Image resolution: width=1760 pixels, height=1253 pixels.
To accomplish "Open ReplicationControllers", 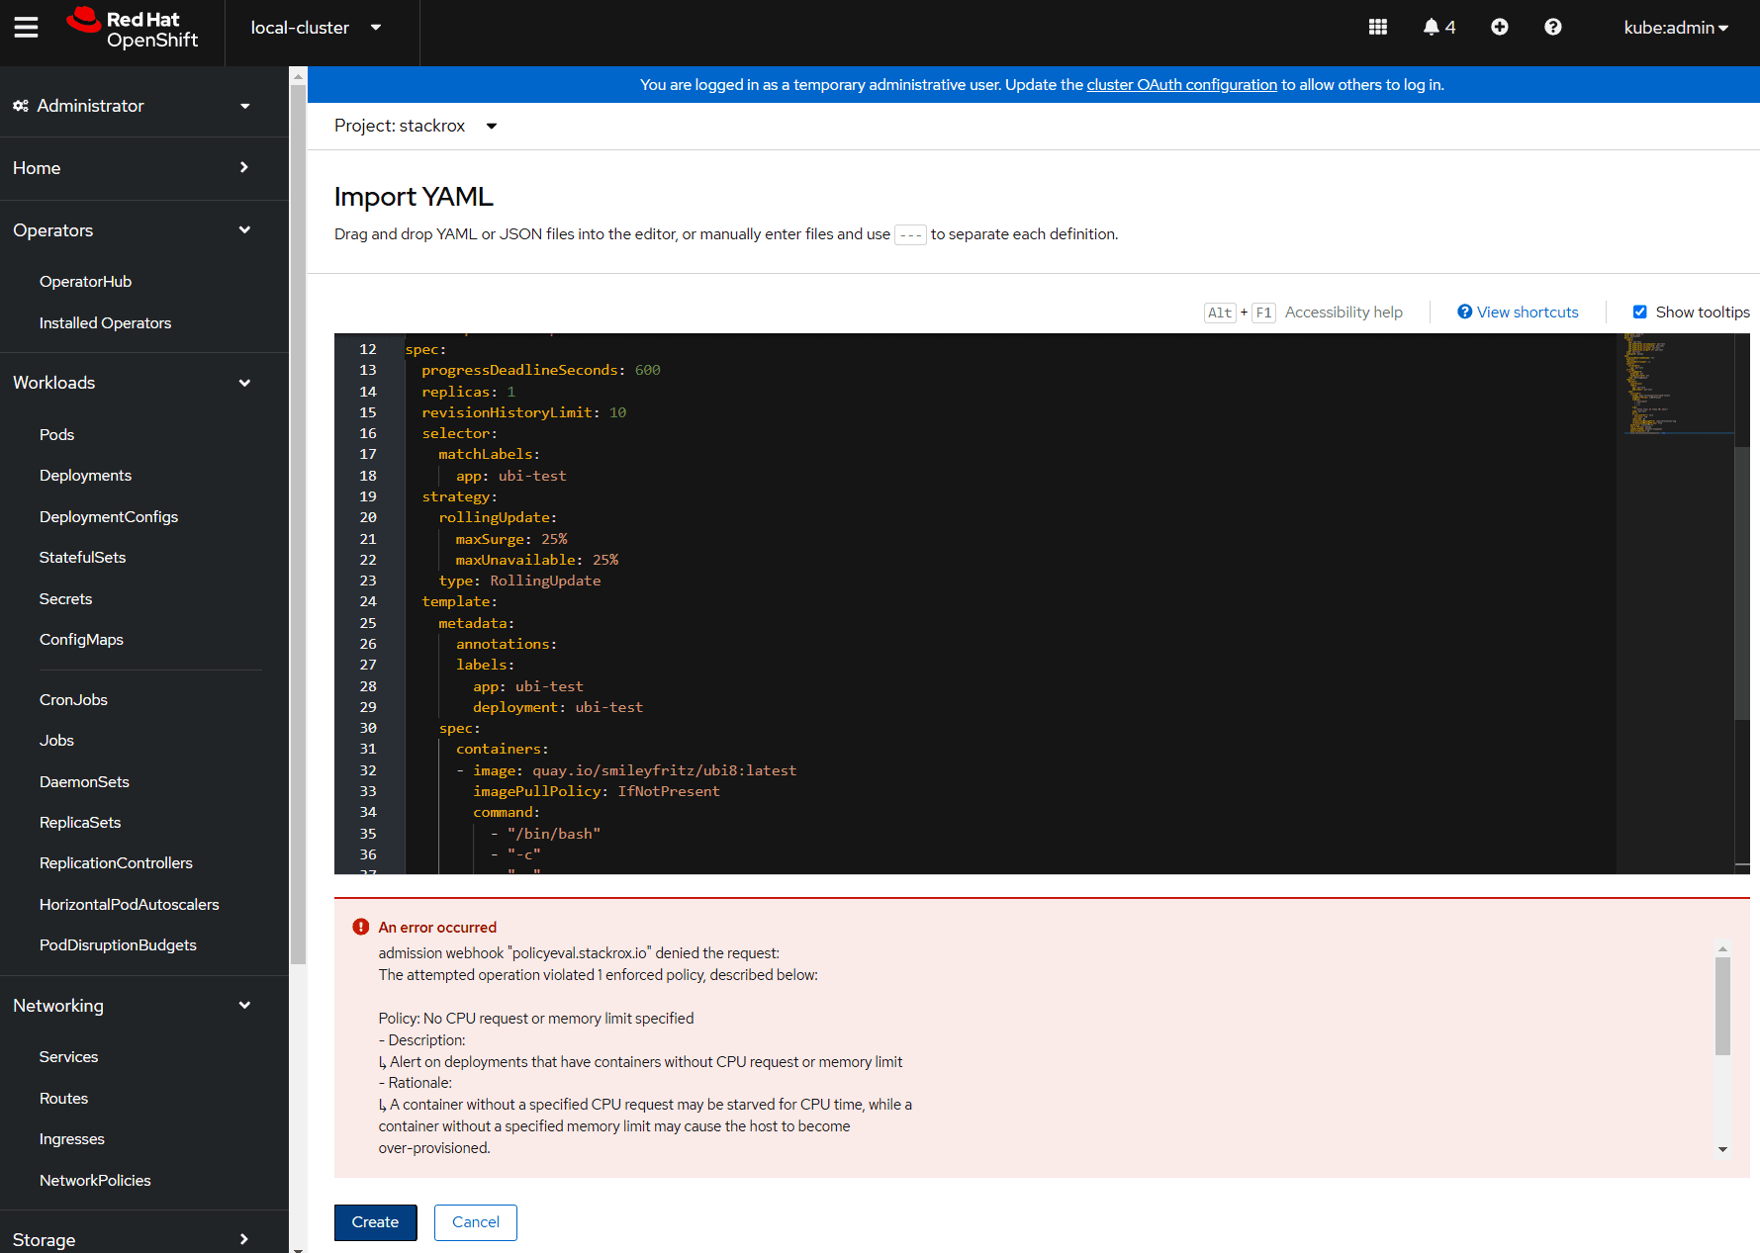I will [116, 863].
